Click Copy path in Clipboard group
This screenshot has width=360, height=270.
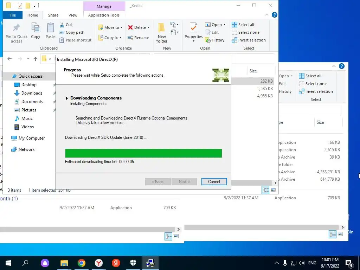(72, 32)
